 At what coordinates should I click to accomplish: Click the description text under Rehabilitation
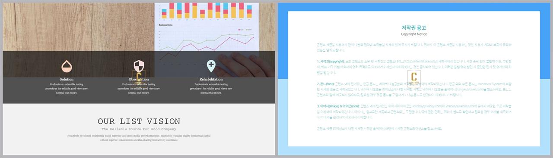point(211,88)
